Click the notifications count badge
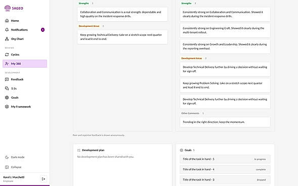 tap(43, 30)
